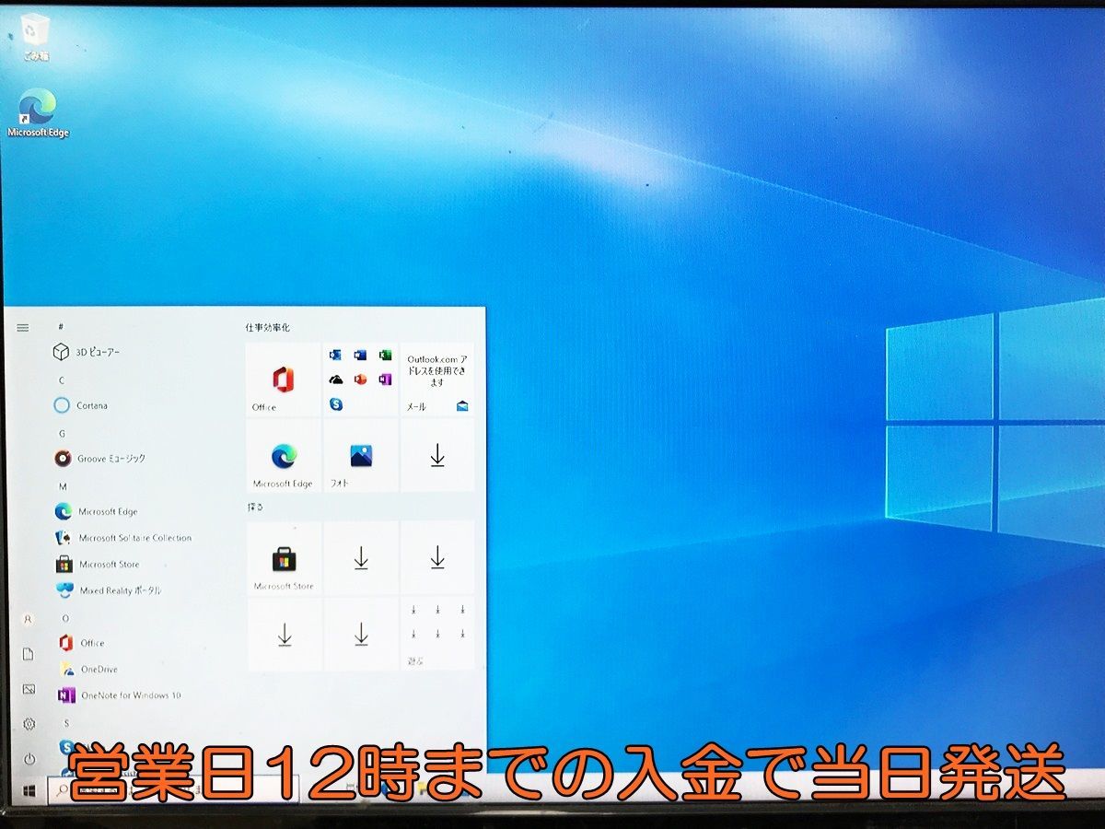
Task: Launch Microsoft Edge from the desktop shortcut
Action: pos(38,113)
